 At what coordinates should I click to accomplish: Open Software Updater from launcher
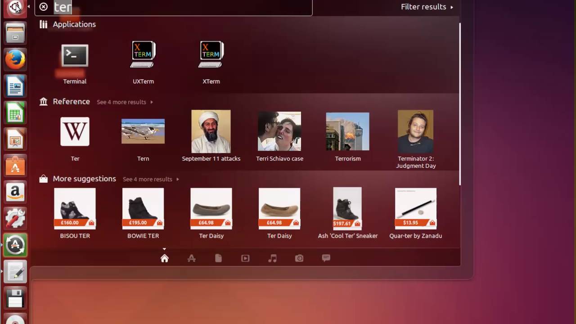15,246
